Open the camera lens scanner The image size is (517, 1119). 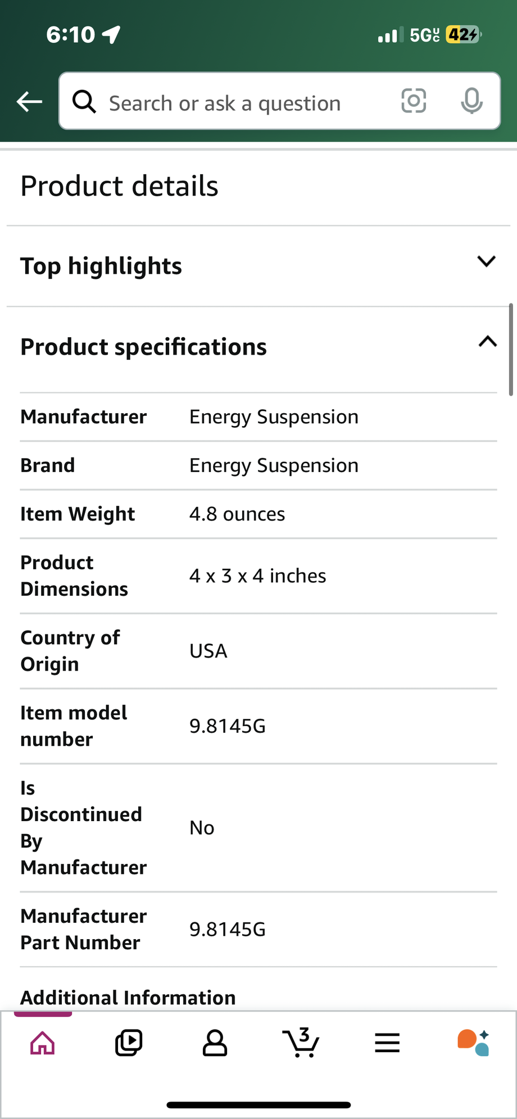pyautogui.click(x=414, y=101)
